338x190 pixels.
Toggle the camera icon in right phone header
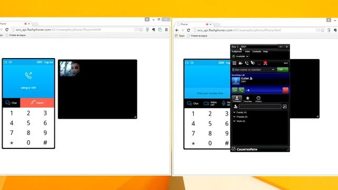(x=187, y=63)
